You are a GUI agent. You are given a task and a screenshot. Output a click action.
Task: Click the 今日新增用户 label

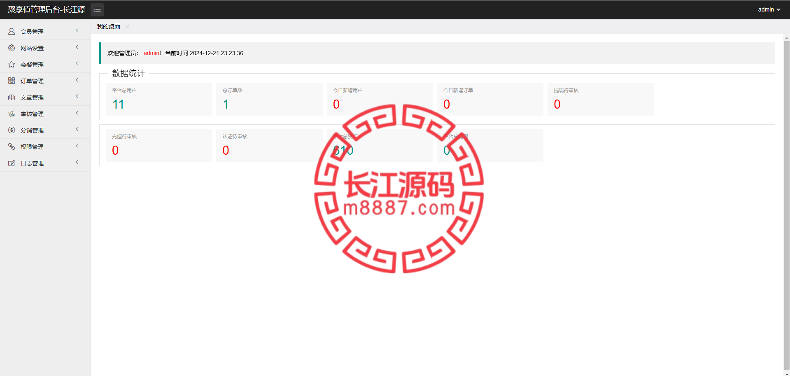tap(347, 90)
